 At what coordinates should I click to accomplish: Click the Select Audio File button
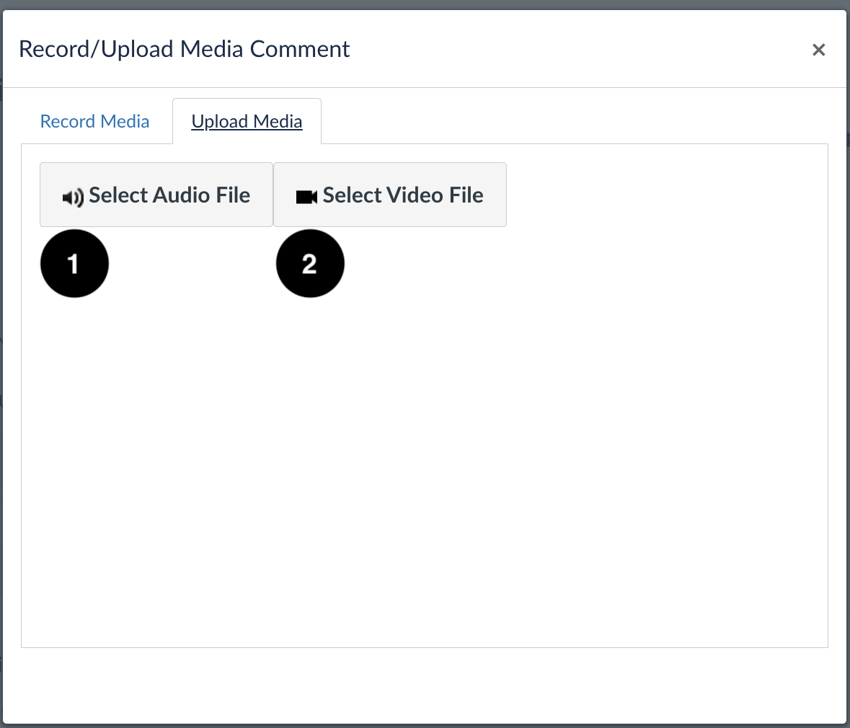tap(156, 195)
